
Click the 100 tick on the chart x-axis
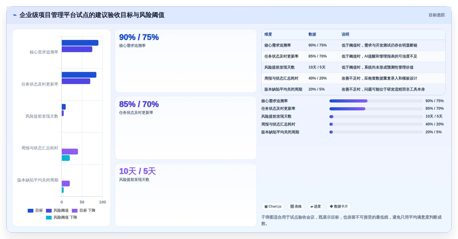(102, 202)
